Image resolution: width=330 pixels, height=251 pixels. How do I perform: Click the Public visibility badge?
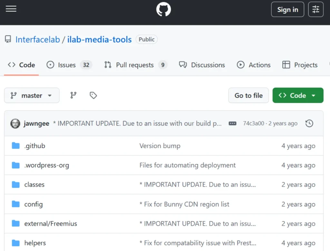coord(147,39)
